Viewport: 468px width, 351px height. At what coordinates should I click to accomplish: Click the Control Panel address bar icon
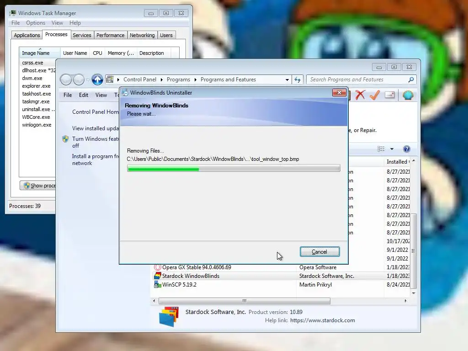(110, 80)
